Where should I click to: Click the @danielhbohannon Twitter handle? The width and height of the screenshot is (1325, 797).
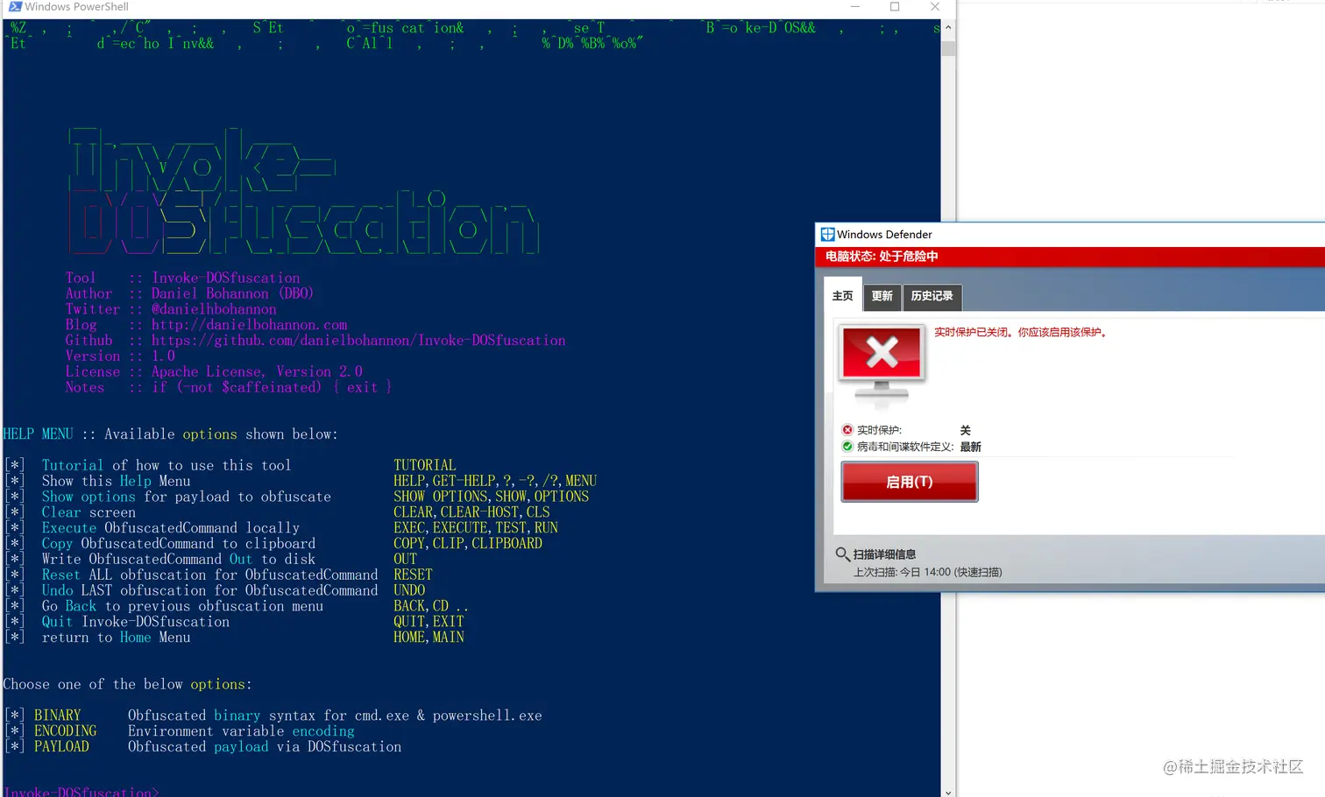[214, 309]
